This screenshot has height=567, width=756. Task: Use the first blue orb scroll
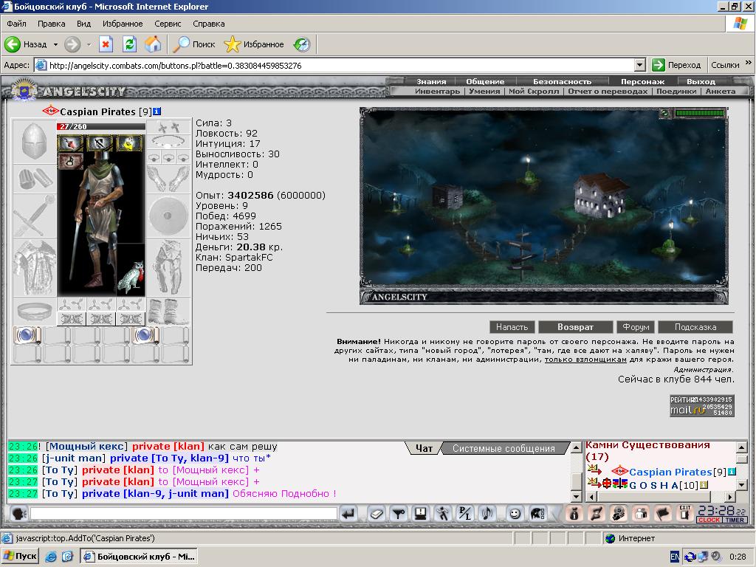[x=27, y=336]
